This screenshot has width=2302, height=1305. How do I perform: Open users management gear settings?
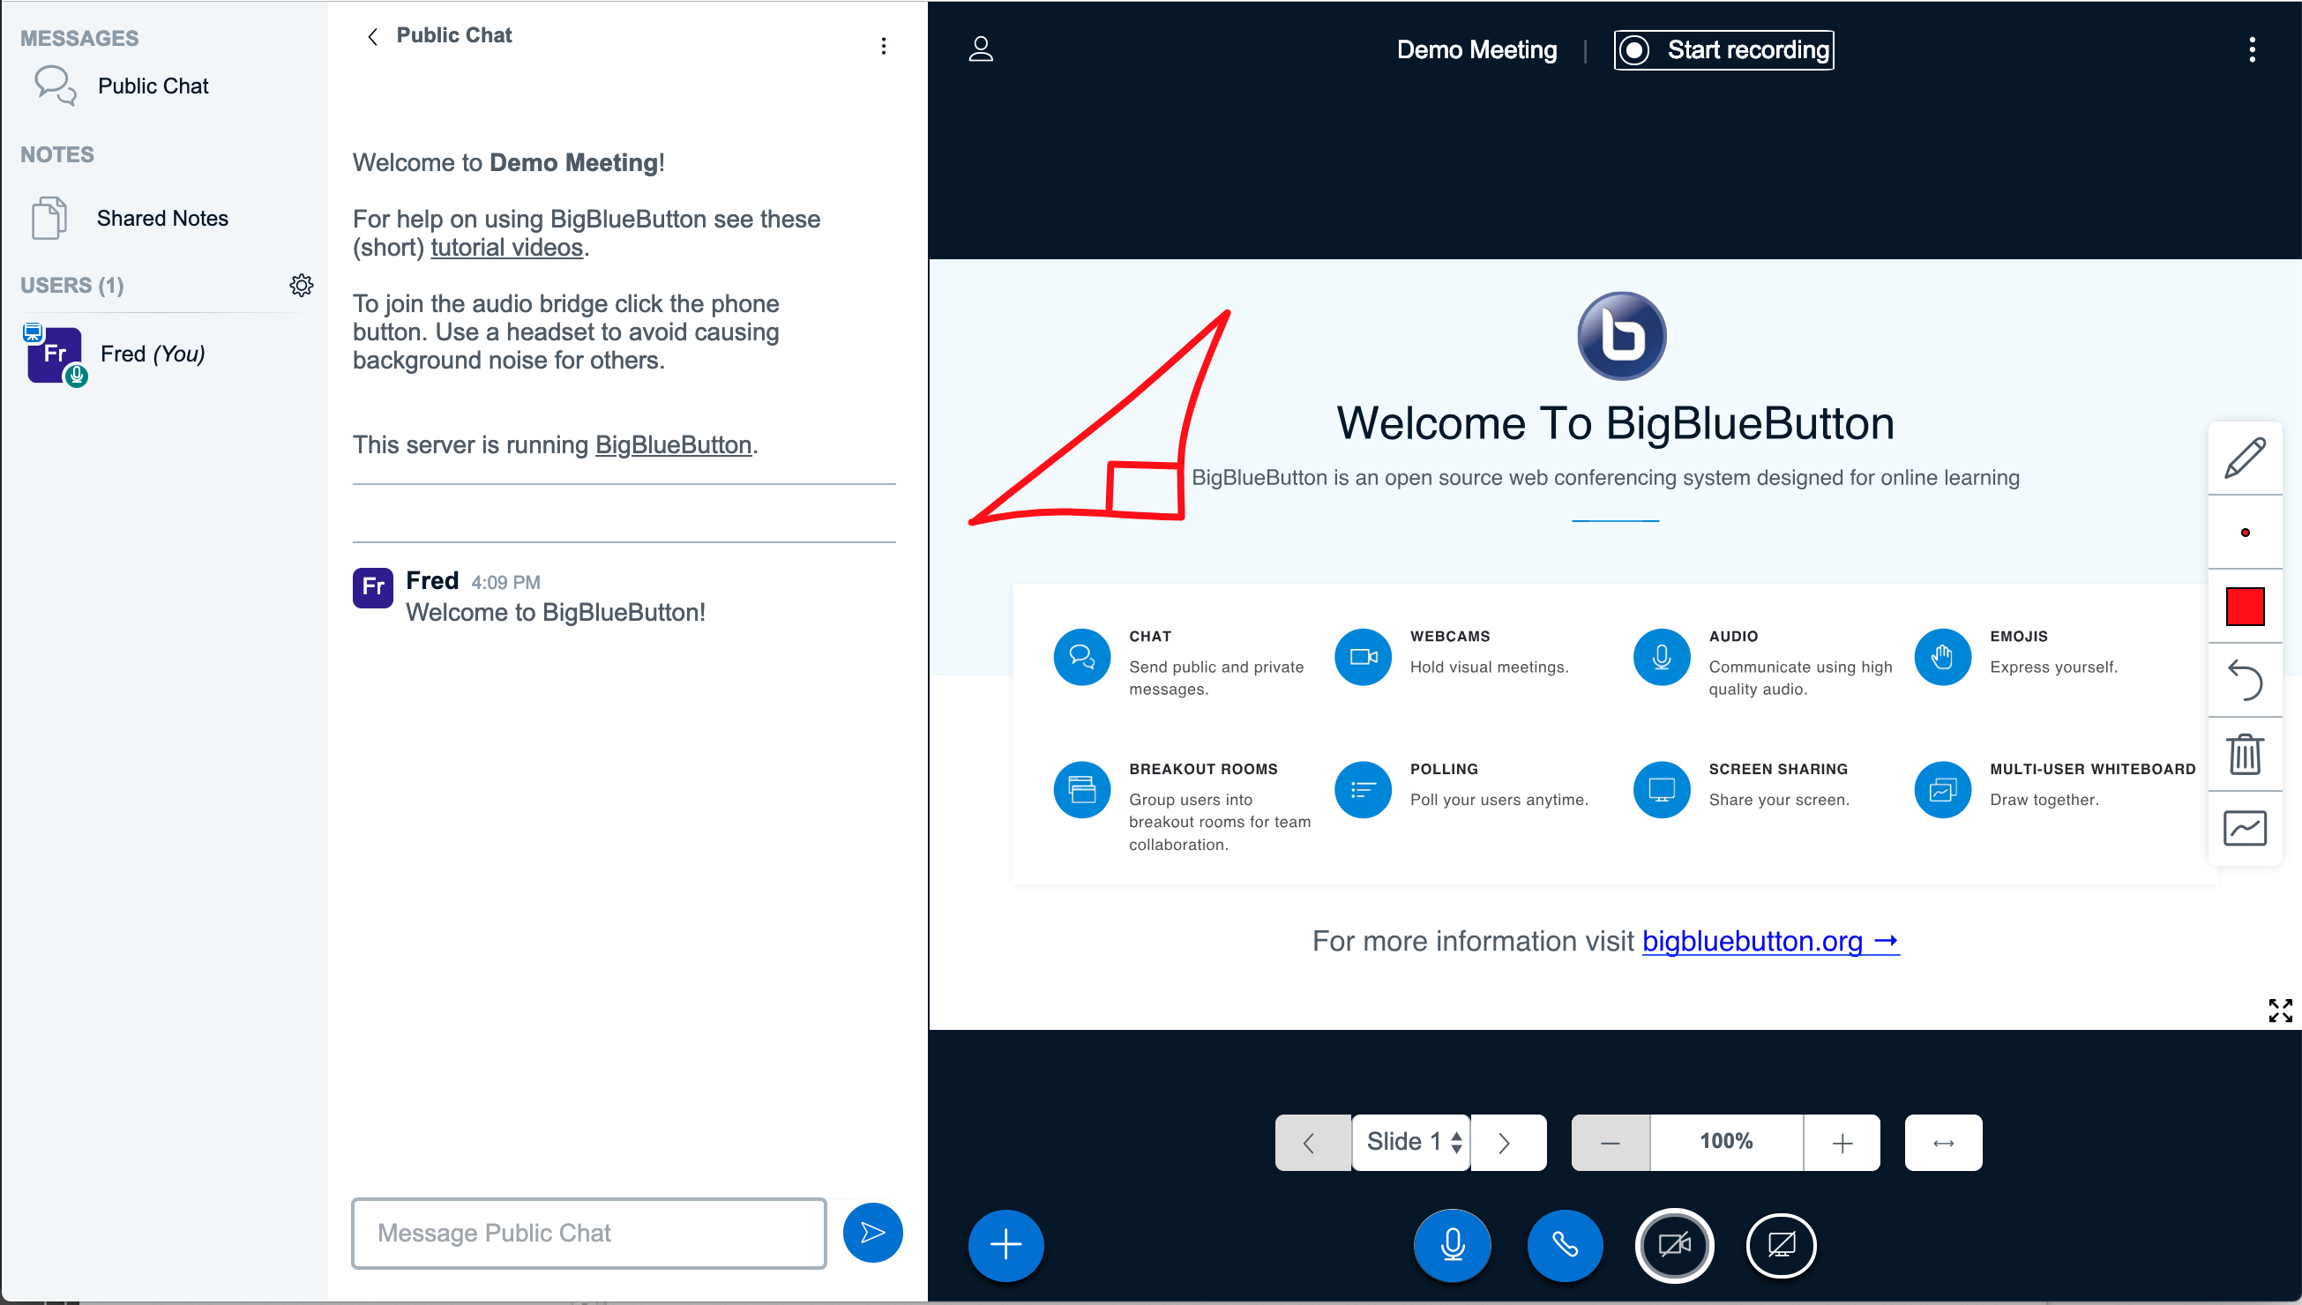click(x=301, y=285)
